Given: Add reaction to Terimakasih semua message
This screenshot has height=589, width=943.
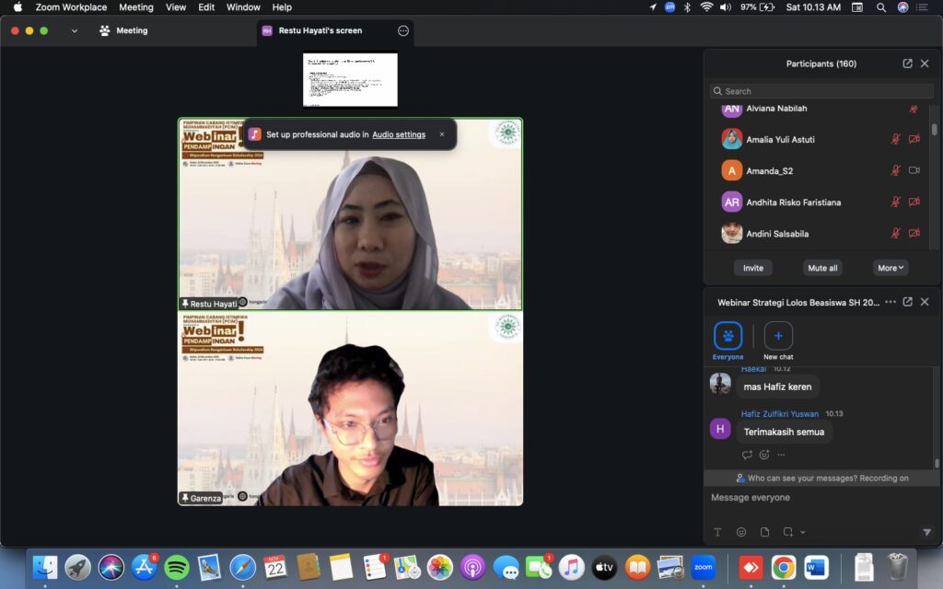Looking at the screenshot, I should point(764,455).
